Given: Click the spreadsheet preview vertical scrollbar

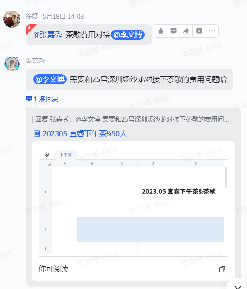Looking at the screenshot, I should click(226, 177).
